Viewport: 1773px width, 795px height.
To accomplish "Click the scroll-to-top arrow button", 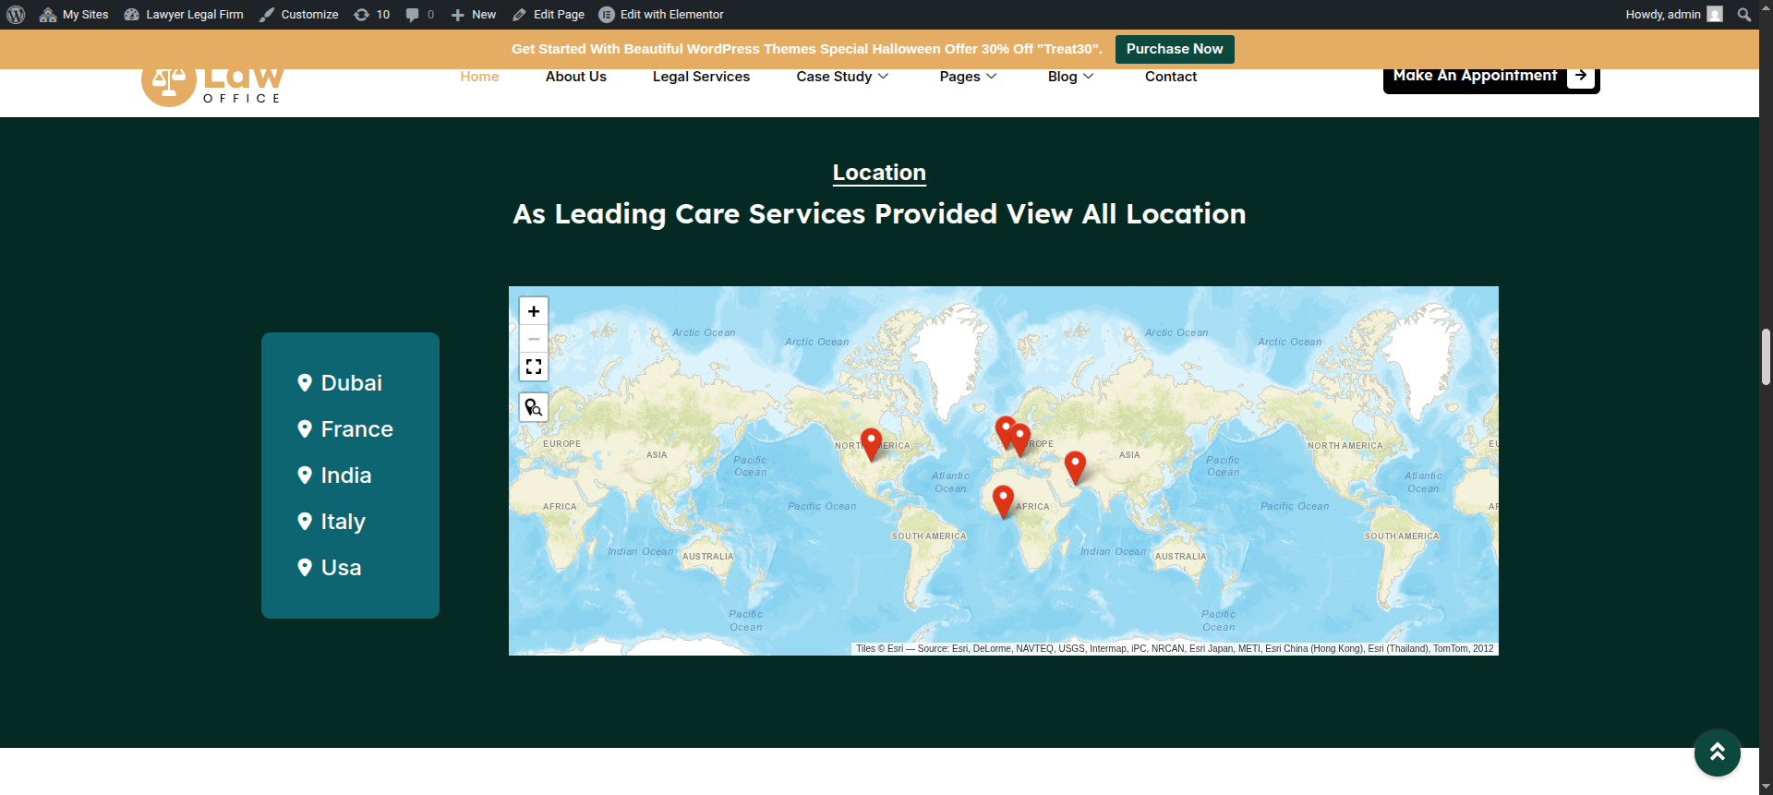I will (1717, 753).
